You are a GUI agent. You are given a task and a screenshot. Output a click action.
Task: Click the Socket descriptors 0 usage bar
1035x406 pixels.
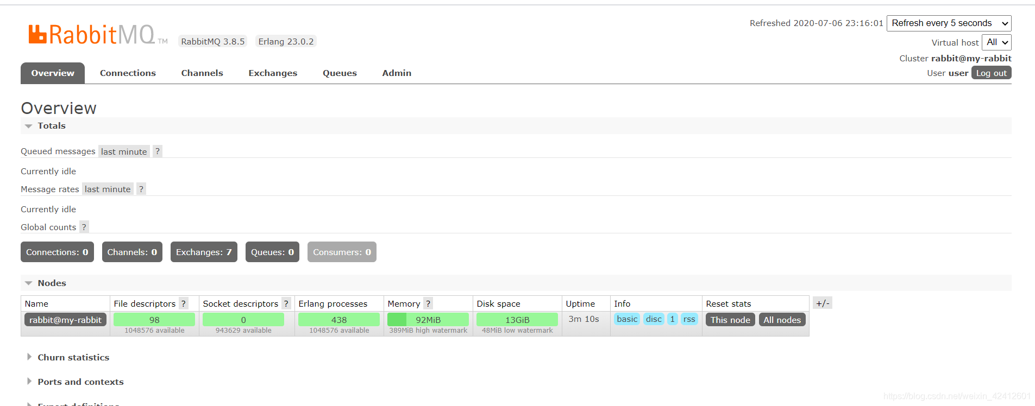243,320
